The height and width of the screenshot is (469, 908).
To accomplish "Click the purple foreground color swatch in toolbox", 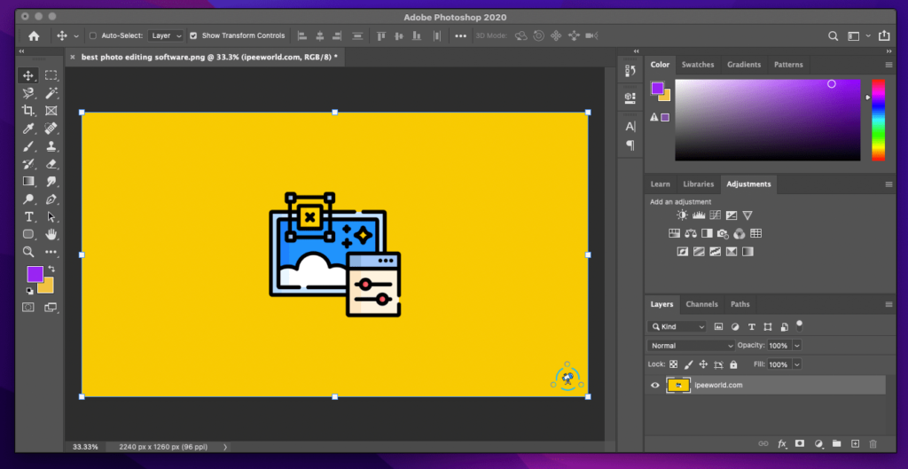I will point(35,274).
